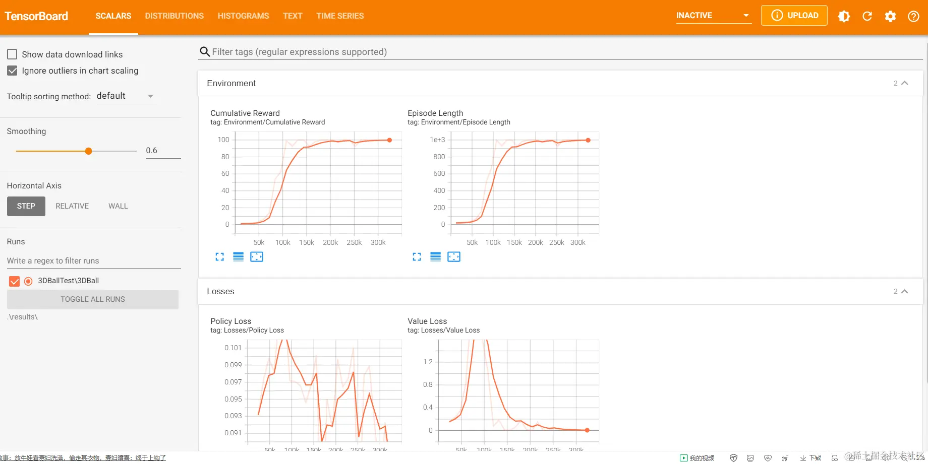Open the TEXT tab
This screenshot has height=464, width=928.
pos(293,16)
